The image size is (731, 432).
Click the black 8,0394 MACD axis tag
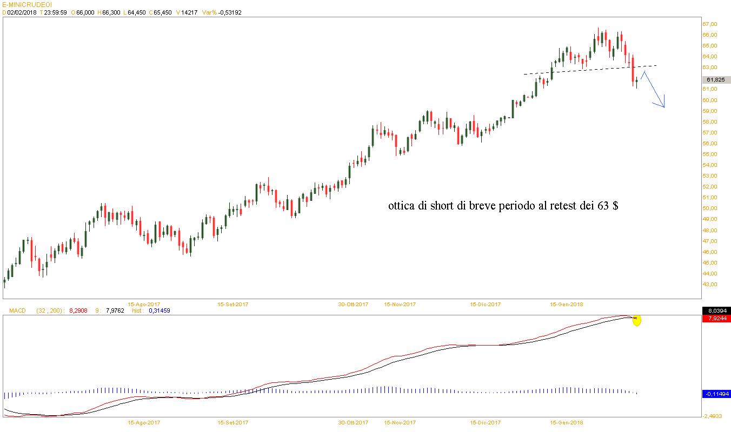716,311
